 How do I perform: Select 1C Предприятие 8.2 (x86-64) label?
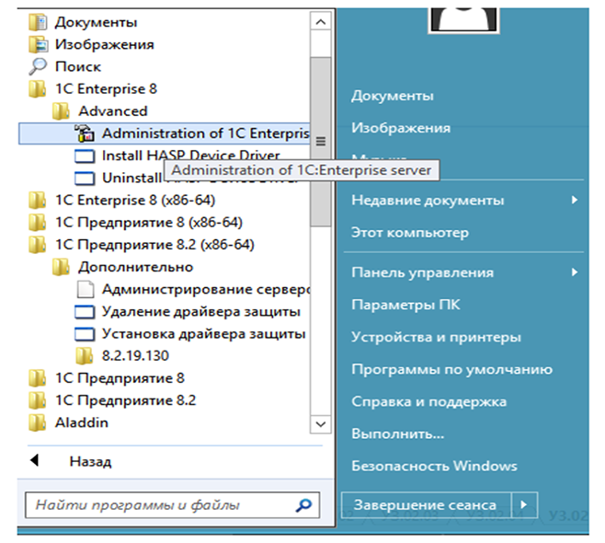point(154,245)
